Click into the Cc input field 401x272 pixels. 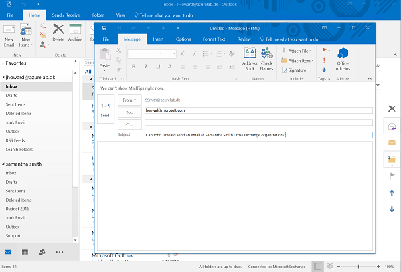[x=259, y=122]
